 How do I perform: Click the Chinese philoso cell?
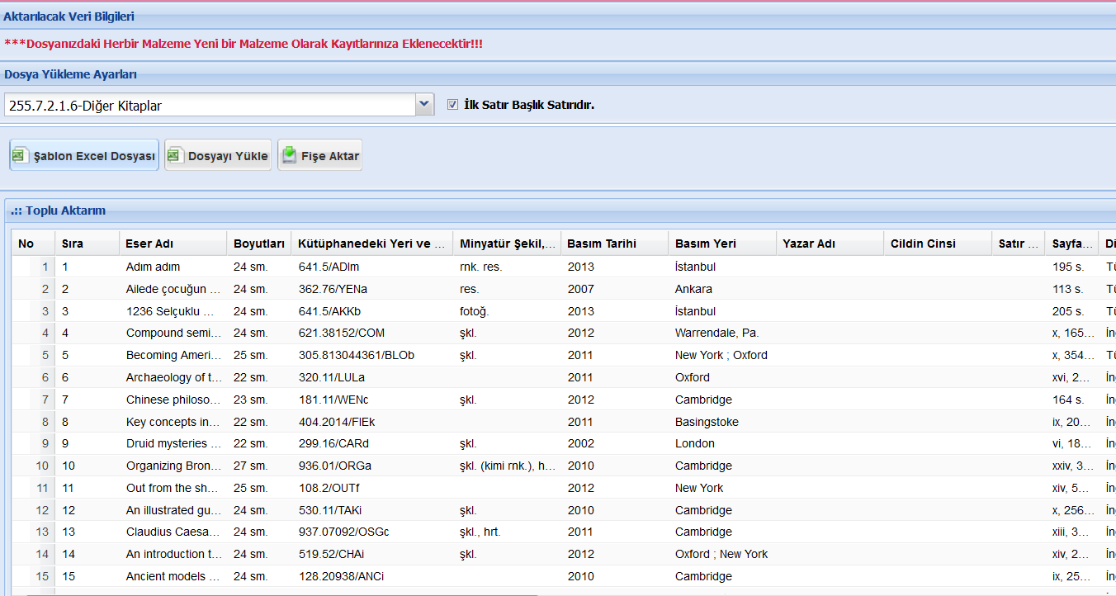pos(173,400)
